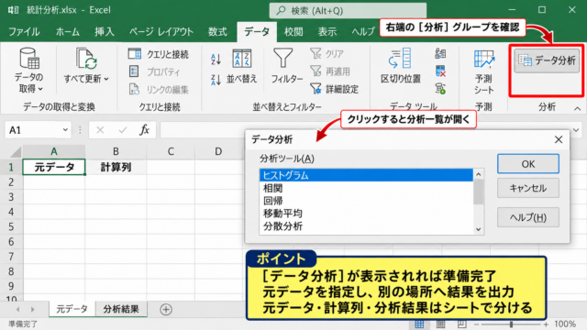Screen dimensions: 587x330
Task: Open the 予測シート forecast sheet
Action: click(x=483, y=71)
